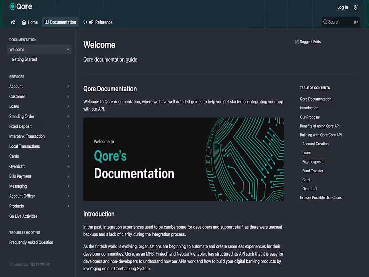
Task: Click the Suggest Edits pencil icon
Action: click(297, 42)
